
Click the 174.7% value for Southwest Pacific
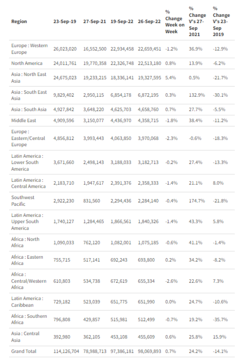[x=197, y=201]
